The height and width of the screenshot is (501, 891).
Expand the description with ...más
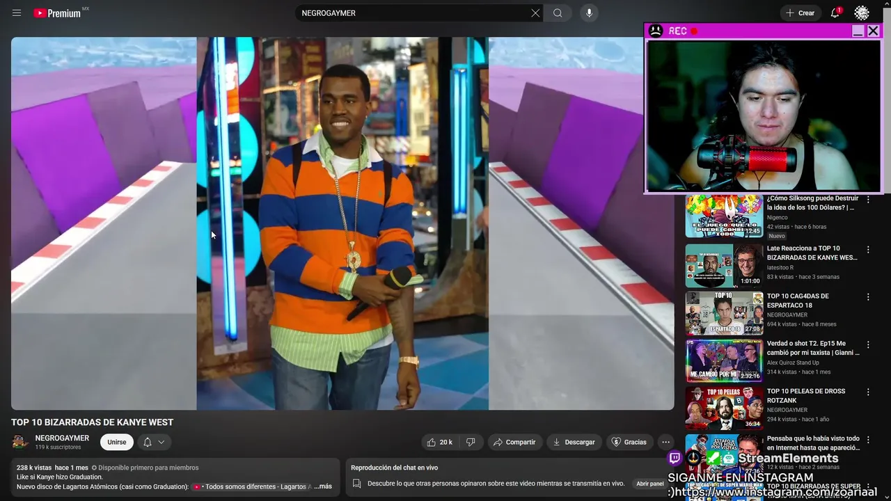[323, 486]
